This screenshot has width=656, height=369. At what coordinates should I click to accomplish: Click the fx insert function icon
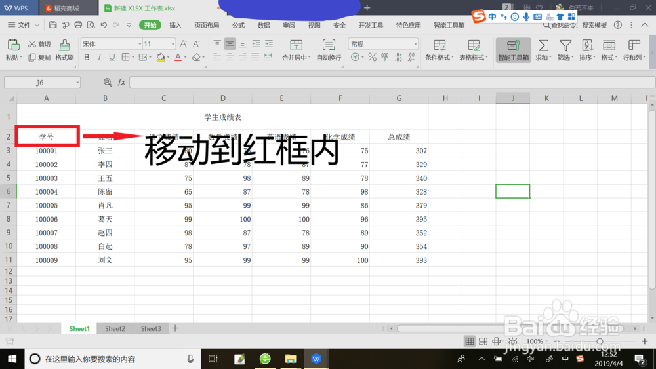click(121, 83)
